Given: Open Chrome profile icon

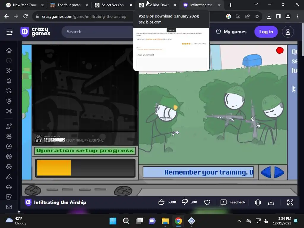Looking at the screenshot, I should (x=288, y=17).
